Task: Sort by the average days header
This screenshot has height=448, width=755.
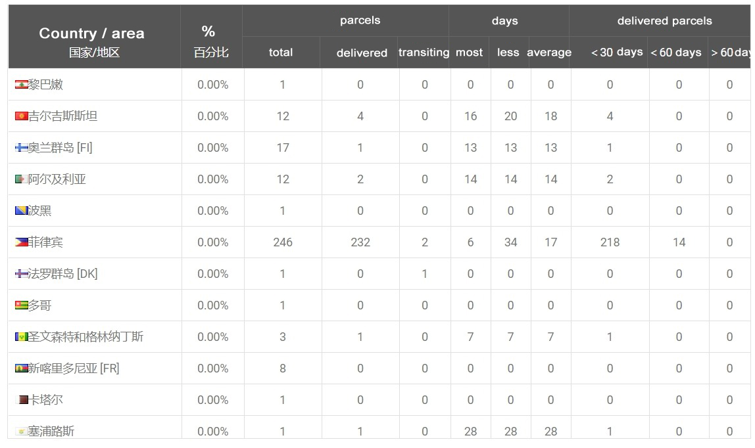Action: pyautogui.click(x=549, y=53)
